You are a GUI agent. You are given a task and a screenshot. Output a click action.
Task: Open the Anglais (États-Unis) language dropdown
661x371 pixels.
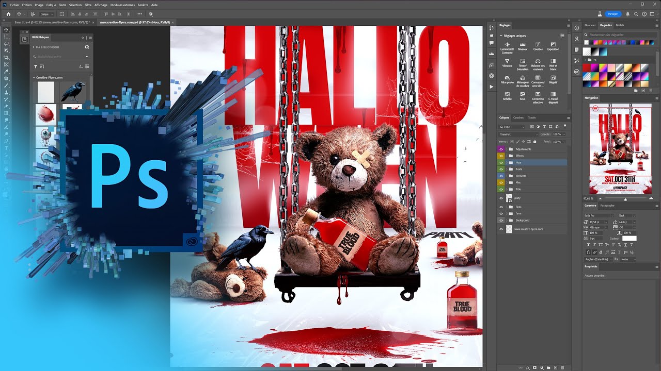tap(597, 259)
